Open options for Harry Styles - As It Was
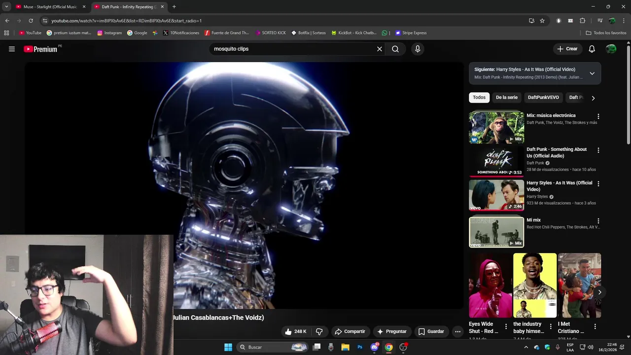The width and height of the screenshot is (631, 355). (x=598, y=183)
